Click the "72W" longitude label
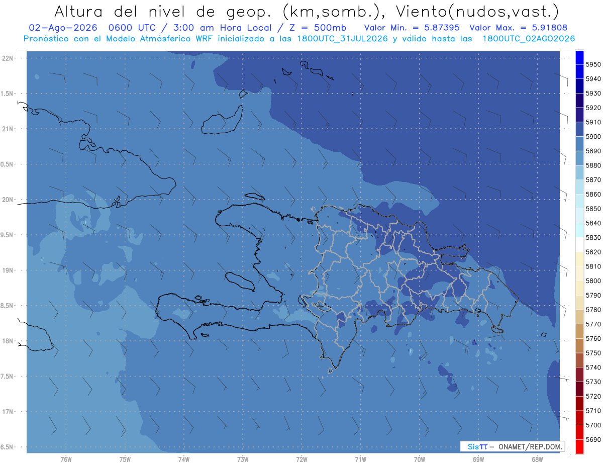 point(301,459)
